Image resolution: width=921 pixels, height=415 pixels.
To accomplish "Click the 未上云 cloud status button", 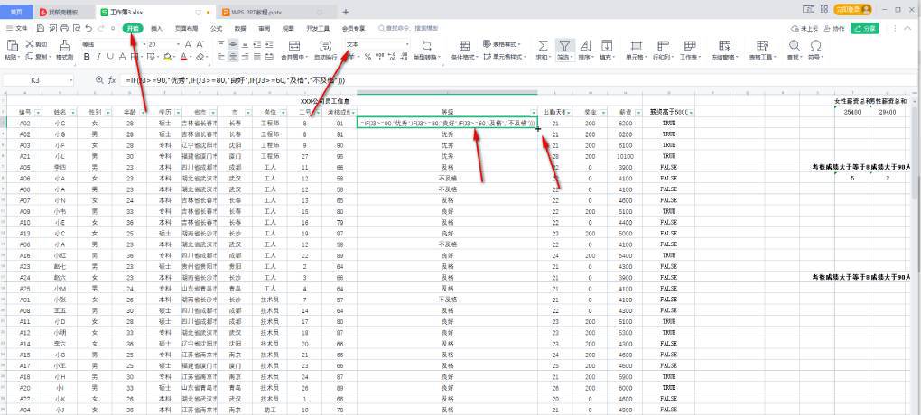I will tap(805, 28).
